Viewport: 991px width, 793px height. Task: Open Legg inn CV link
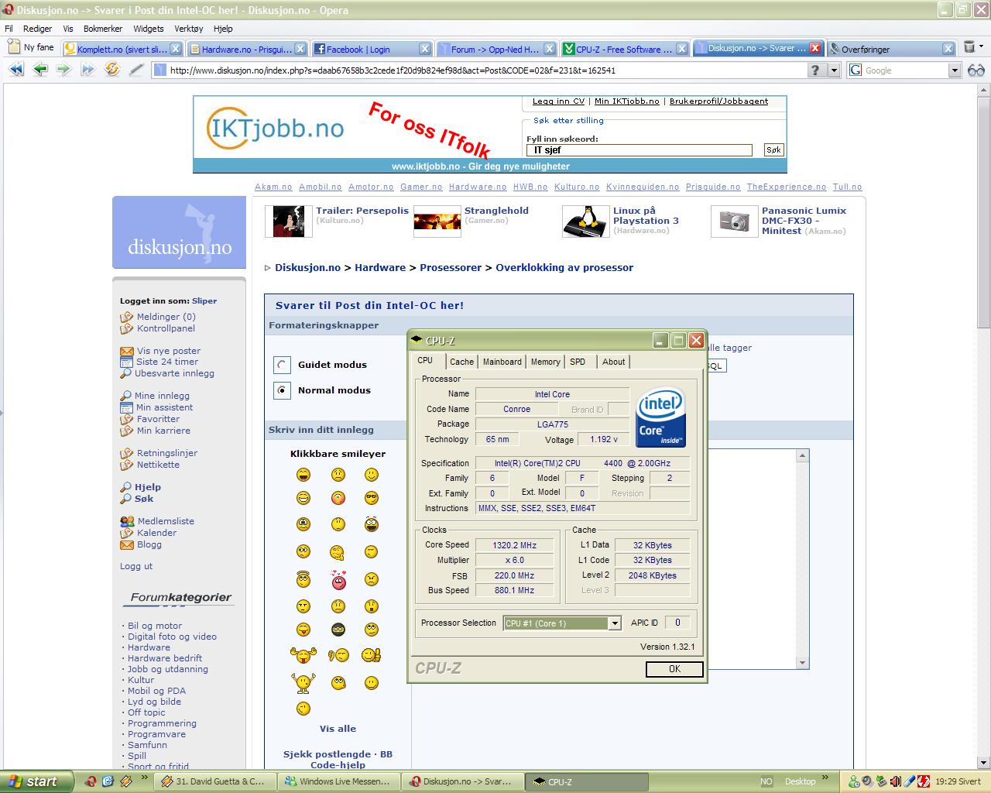tap(558, 101)
